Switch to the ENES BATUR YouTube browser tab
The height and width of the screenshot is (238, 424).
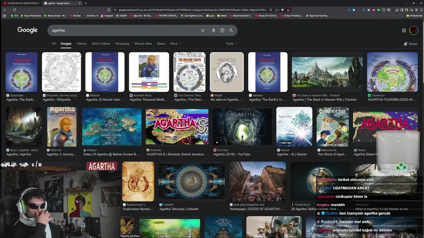pyautogui.click(x=21, y=3)
